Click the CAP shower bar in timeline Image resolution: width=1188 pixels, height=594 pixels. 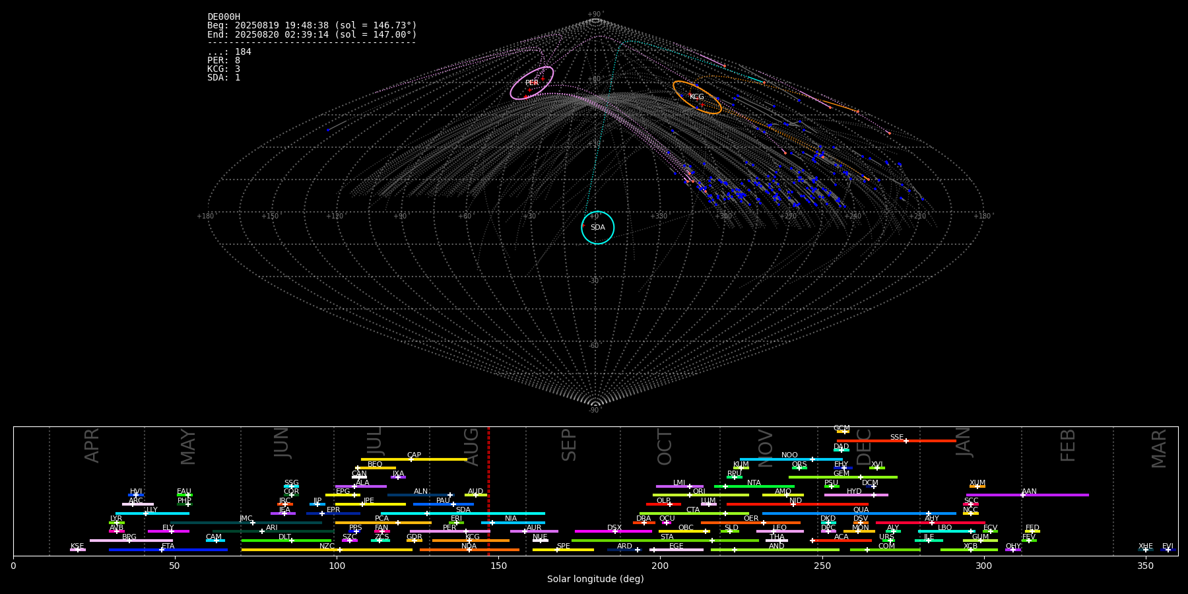click(x=414, y=459)
